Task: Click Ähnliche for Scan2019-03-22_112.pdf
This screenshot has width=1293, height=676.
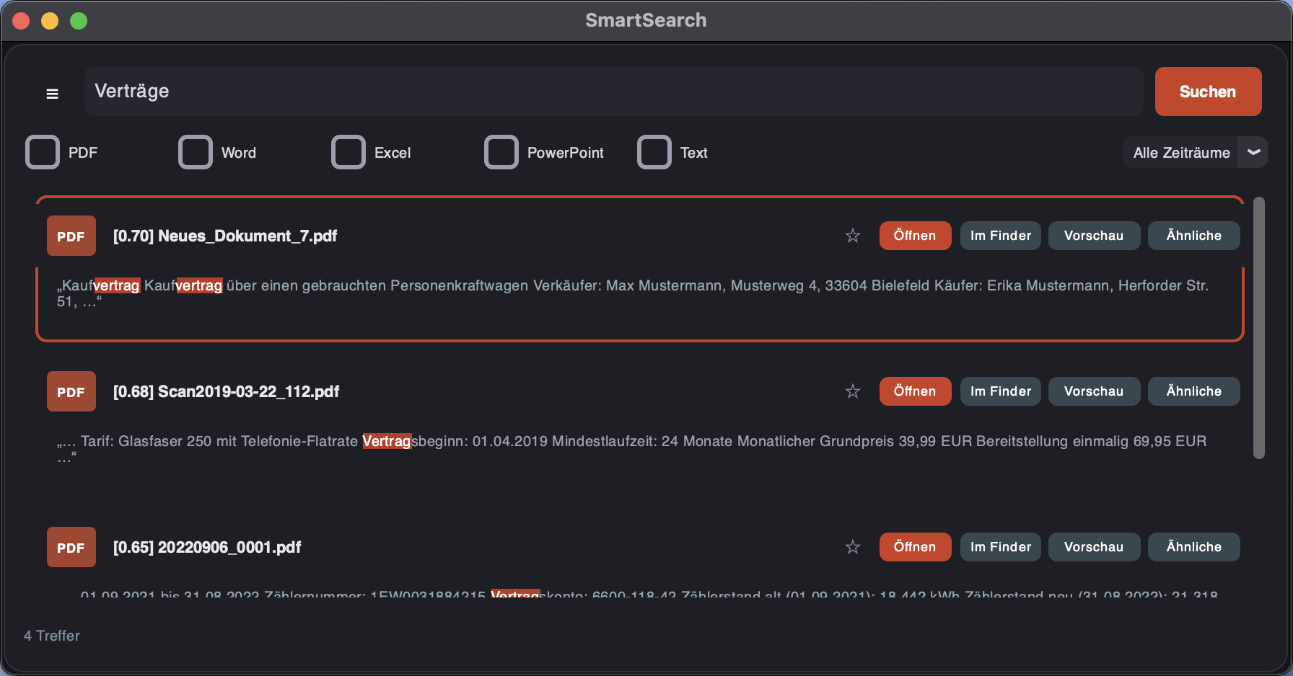Action: (x=1194, y=391)
